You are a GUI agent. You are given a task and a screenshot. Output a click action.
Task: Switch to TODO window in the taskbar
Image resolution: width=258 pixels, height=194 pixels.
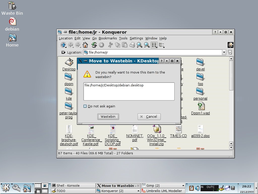(73, 191)
